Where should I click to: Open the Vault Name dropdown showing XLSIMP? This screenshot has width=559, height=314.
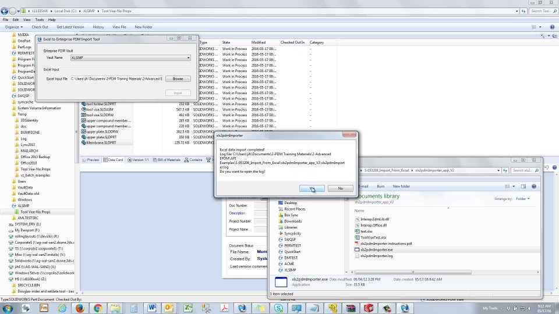click(130, 58)
